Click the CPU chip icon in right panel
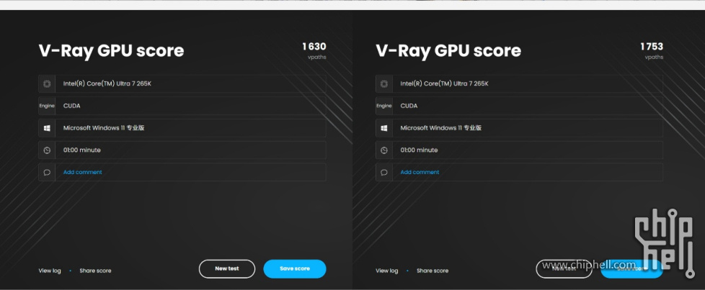This screenshot has height=290, width=705. tap(384, 83)
